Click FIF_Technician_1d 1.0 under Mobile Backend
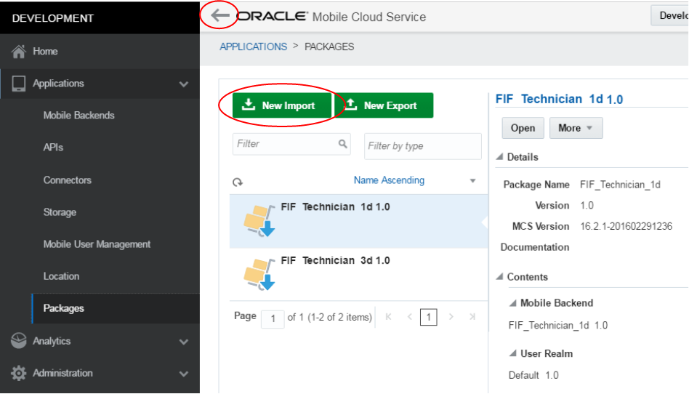The image size is (689, 394). click(x=558, y=326)
